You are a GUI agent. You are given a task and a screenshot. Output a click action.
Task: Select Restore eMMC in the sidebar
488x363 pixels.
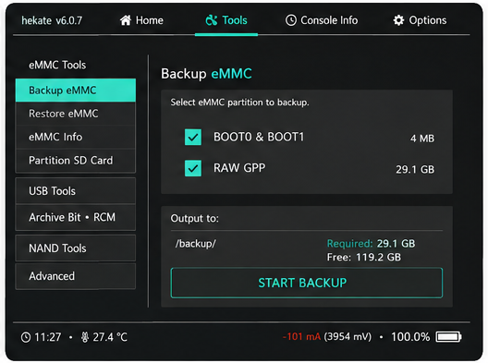(76, 114)
